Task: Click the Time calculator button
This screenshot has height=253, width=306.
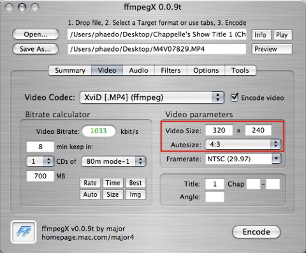Action: point(113,183)
